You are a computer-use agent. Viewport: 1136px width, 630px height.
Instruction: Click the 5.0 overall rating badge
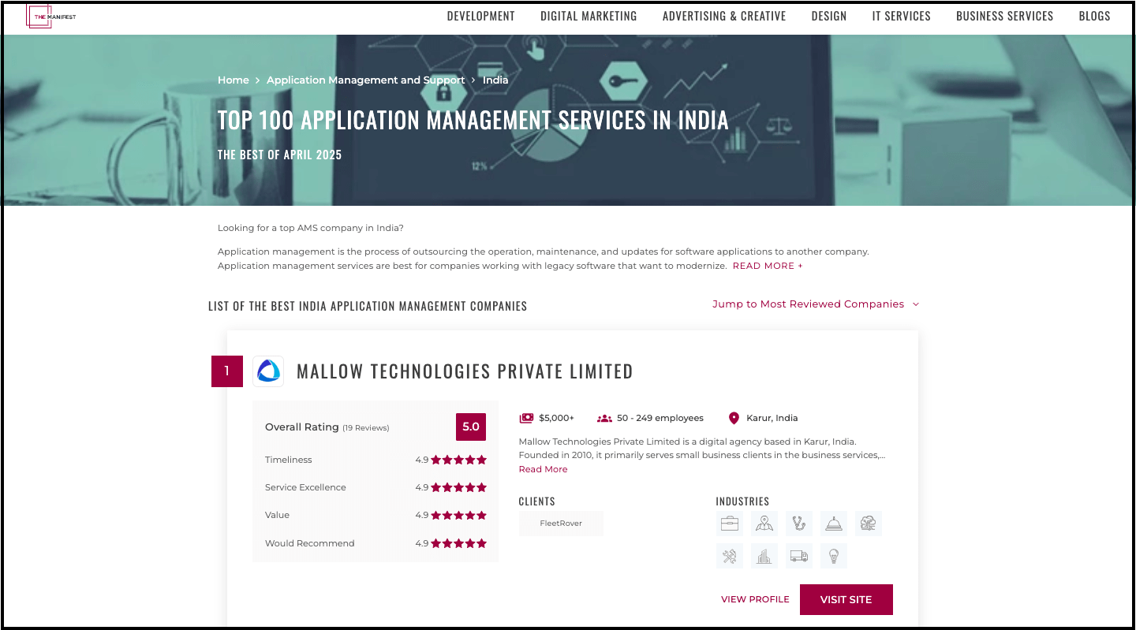[x=471, y=427]
